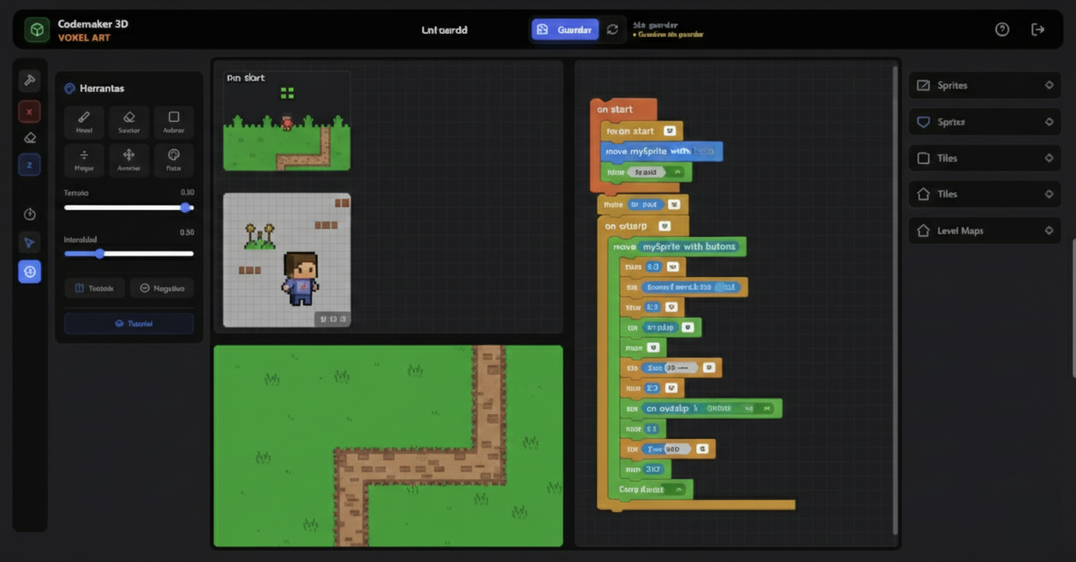
Task: Click the refresh icon next to Guardar
Action: click(611, 29)
